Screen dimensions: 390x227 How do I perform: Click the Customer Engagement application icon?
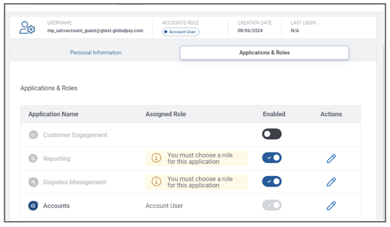(33, 135)
